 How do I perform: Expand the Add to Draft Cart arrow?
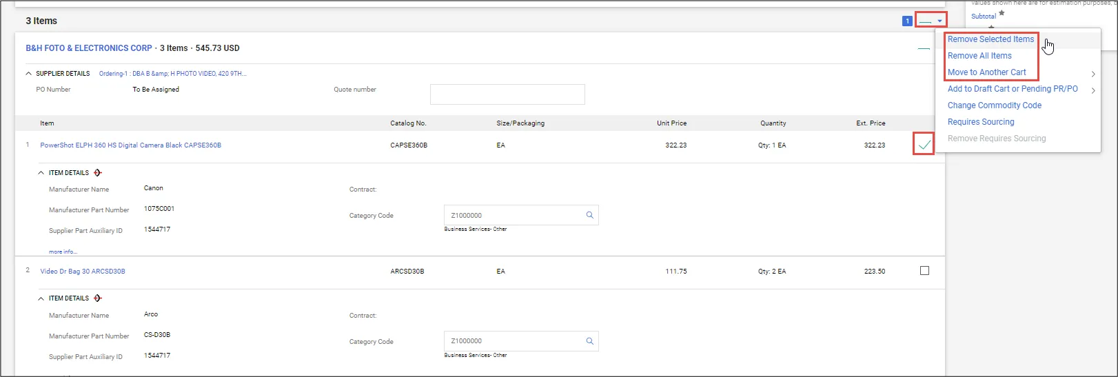point(1093,90)
